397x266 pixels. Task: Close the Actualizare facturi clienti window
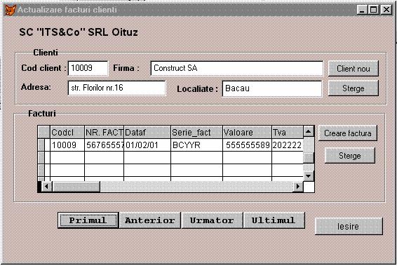(x=386, y=10)
